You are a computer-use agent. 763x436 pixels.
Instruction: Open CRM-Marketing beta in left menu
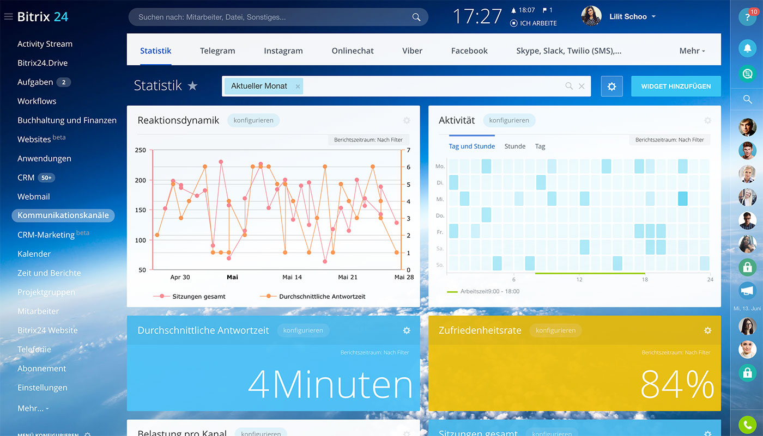[53, 234]
